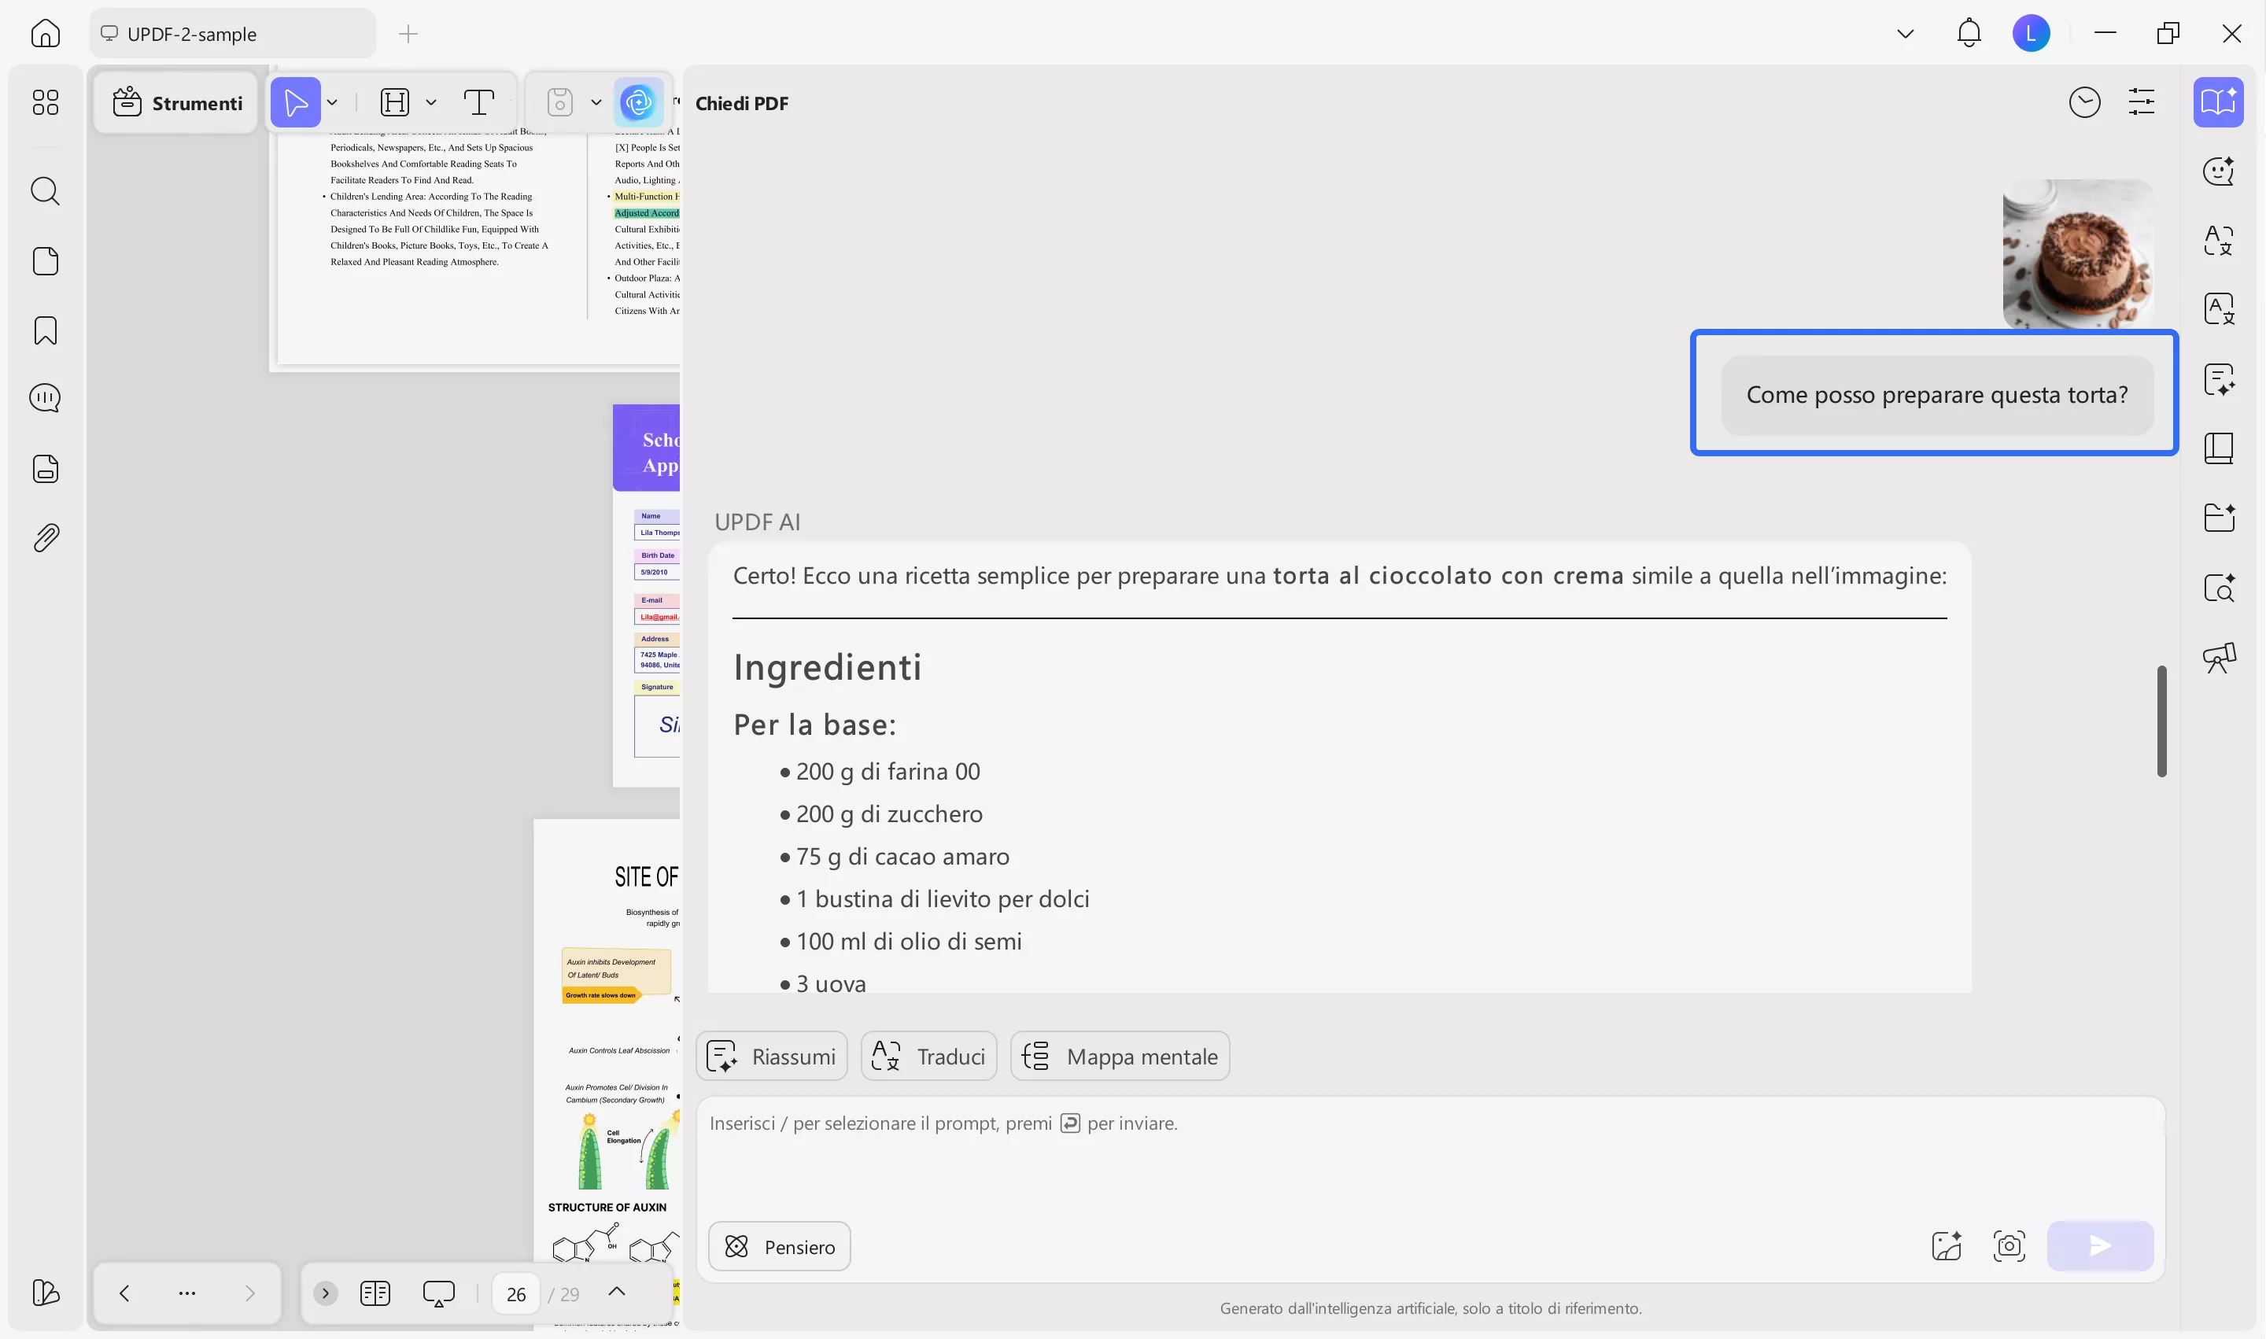2266x1339 pixels.
Task: Open the Strumenti menu
Action: (x=177, y=103)
